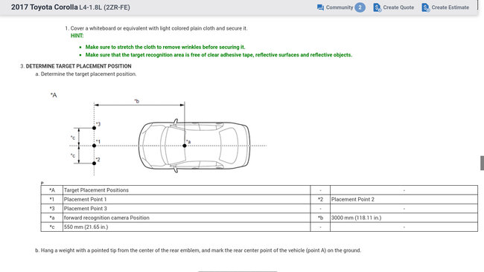Image resolution: width=484 pixels, height=272 pixels.
Task: Click the '*2' label cell in table
Action: [x=320, y=199]
